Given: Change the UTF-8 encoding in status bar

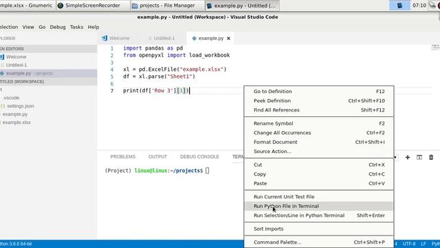Looking at the screenshot, I should (409, 244).
